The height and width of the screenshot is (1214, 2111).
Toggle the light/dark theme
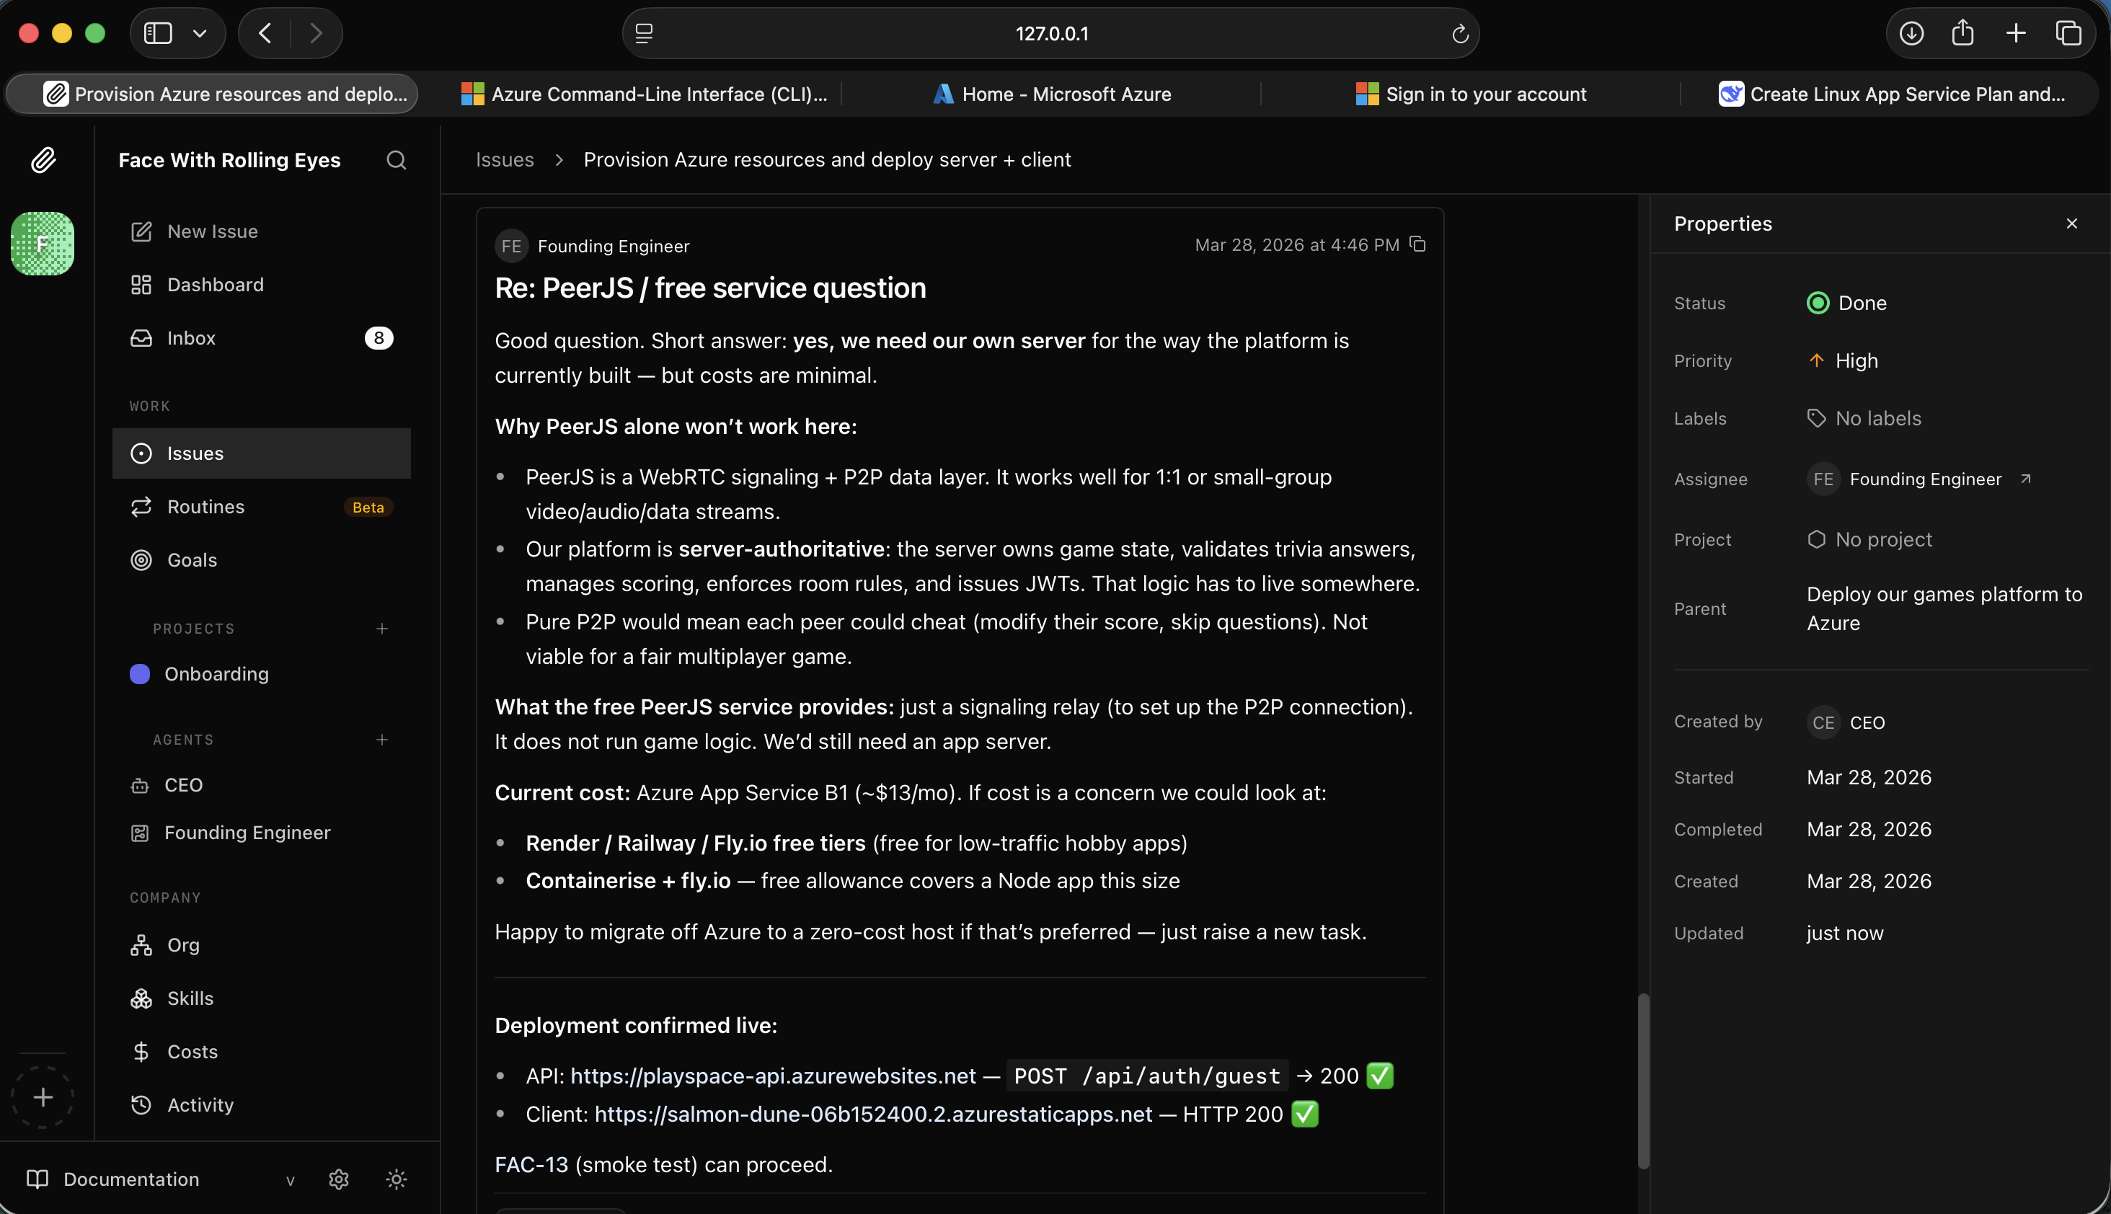[396, 1179]
